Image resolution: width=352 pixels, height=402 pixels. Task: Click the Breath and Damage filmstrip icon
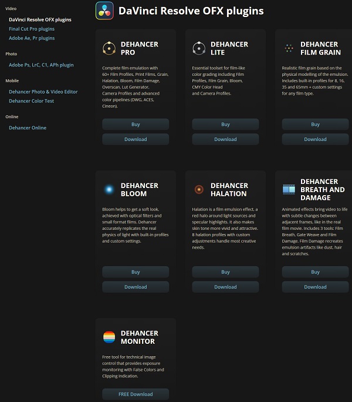click(288, 189)
